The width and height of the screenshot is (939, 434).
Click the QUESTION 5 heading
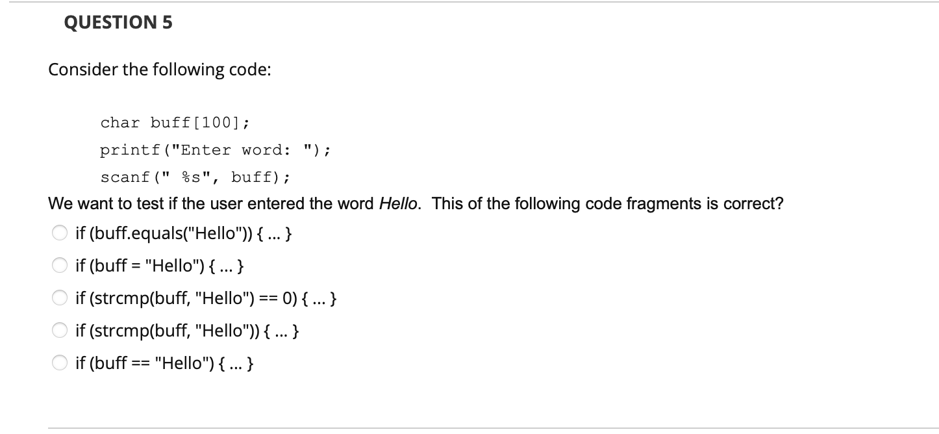[118, 23]
